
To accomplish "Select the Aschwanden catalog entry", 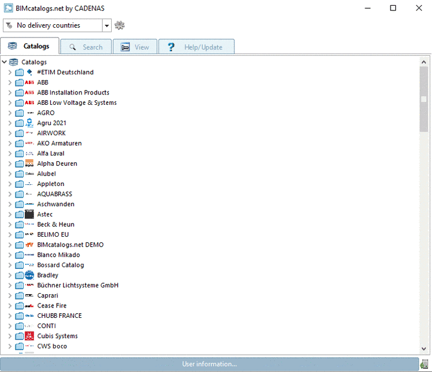I will tap(56, 204).
